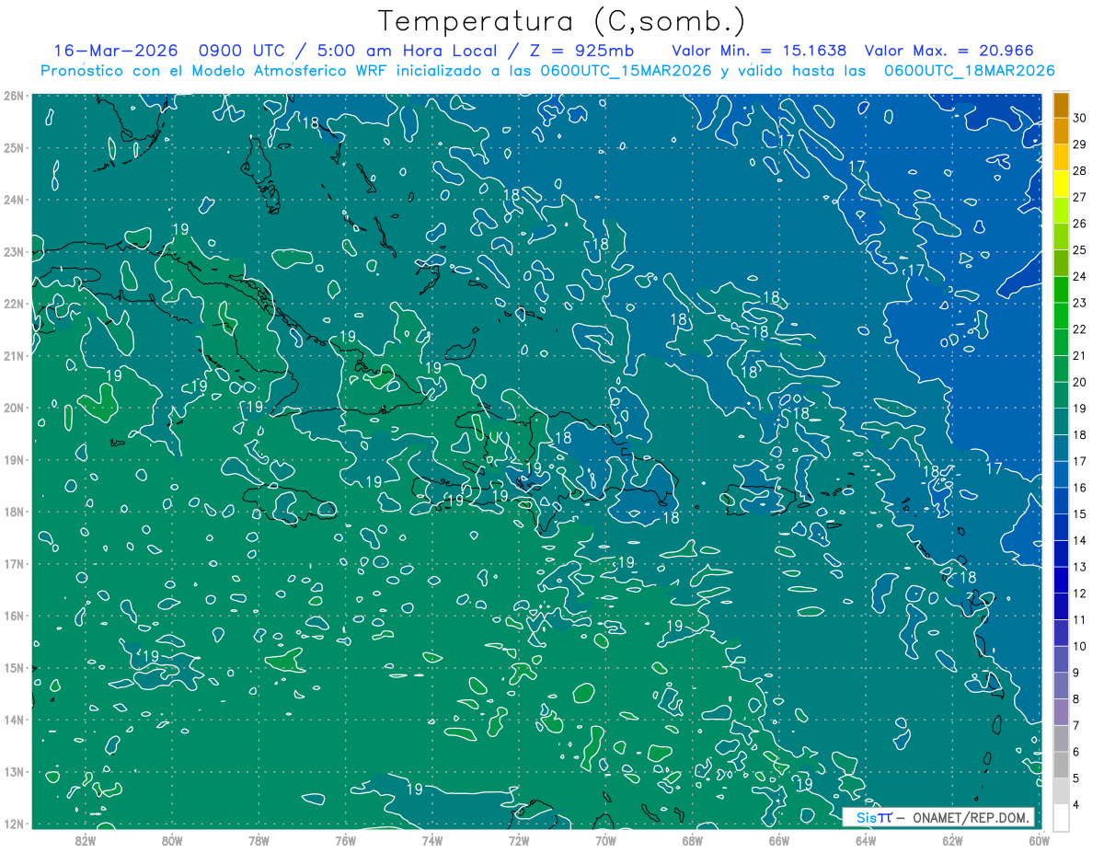This screenshot has height=853, width=1104.
Task: Select the pressure level "Z = 925mb"
Action: [x=581, y=51]
